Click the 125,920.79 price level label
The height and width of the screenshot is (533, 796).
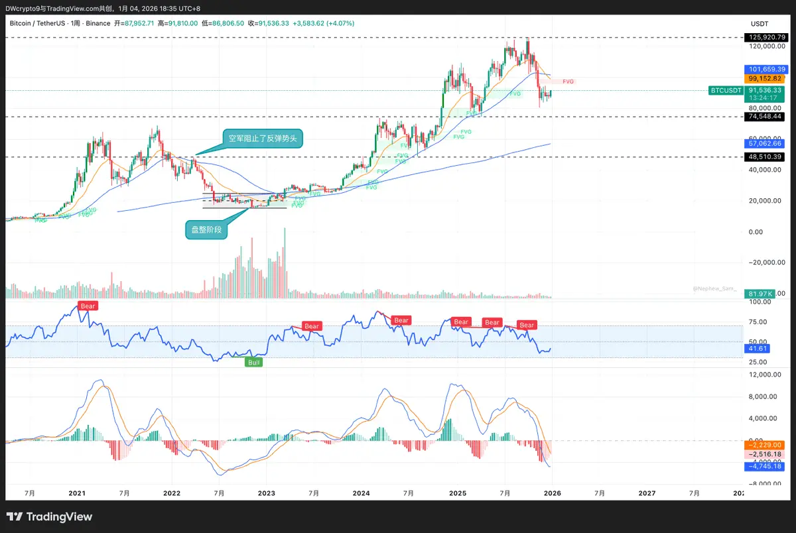click(766, 37)
